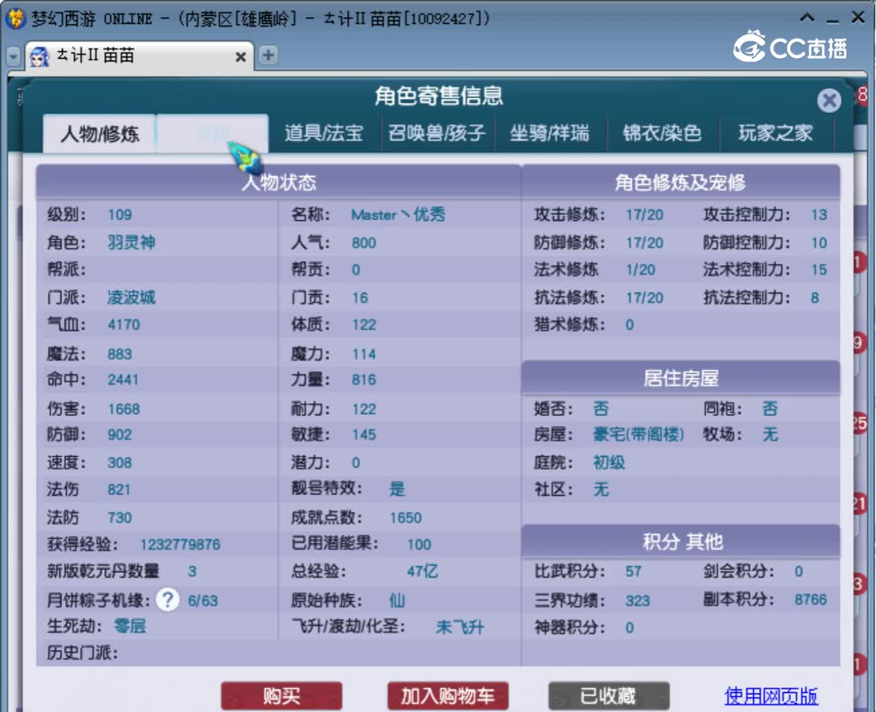Click the 生死劫 value 零层
The height and width of the screenshot is (712, 876).
tap(130, 626)
